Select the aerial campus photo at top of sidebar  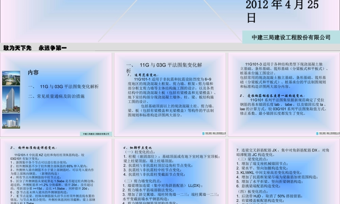point(11,78)
